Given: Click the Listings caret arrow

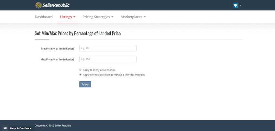Looking at the screenshot, I should [74, 17].
